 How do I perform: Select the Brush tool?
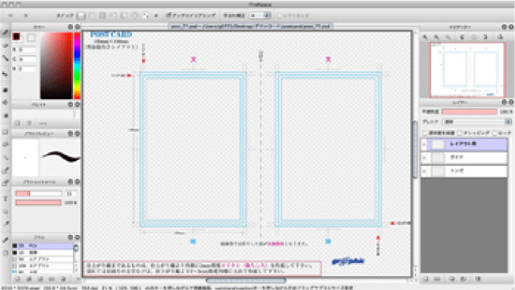coord(5,33)
